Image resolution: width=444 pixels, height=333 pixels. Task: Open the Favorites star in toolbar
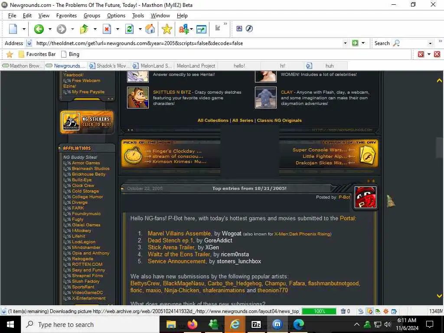coord(167,29)
